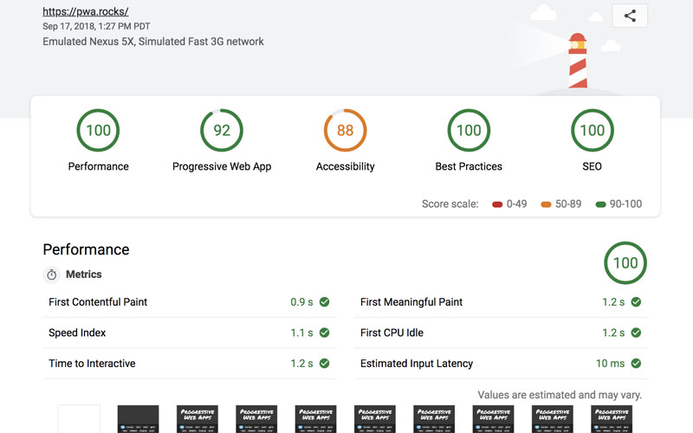This screenshot has height=433, width=693.
Task: Open the https://pwa.rocks/ link
Action: (x=85, y=11)
